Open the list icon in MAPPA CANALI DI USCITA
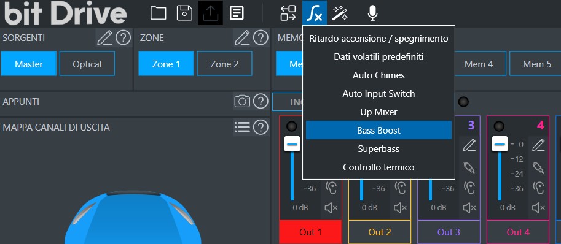This screenshot has height=244, width=561. [x=242, y=127]
